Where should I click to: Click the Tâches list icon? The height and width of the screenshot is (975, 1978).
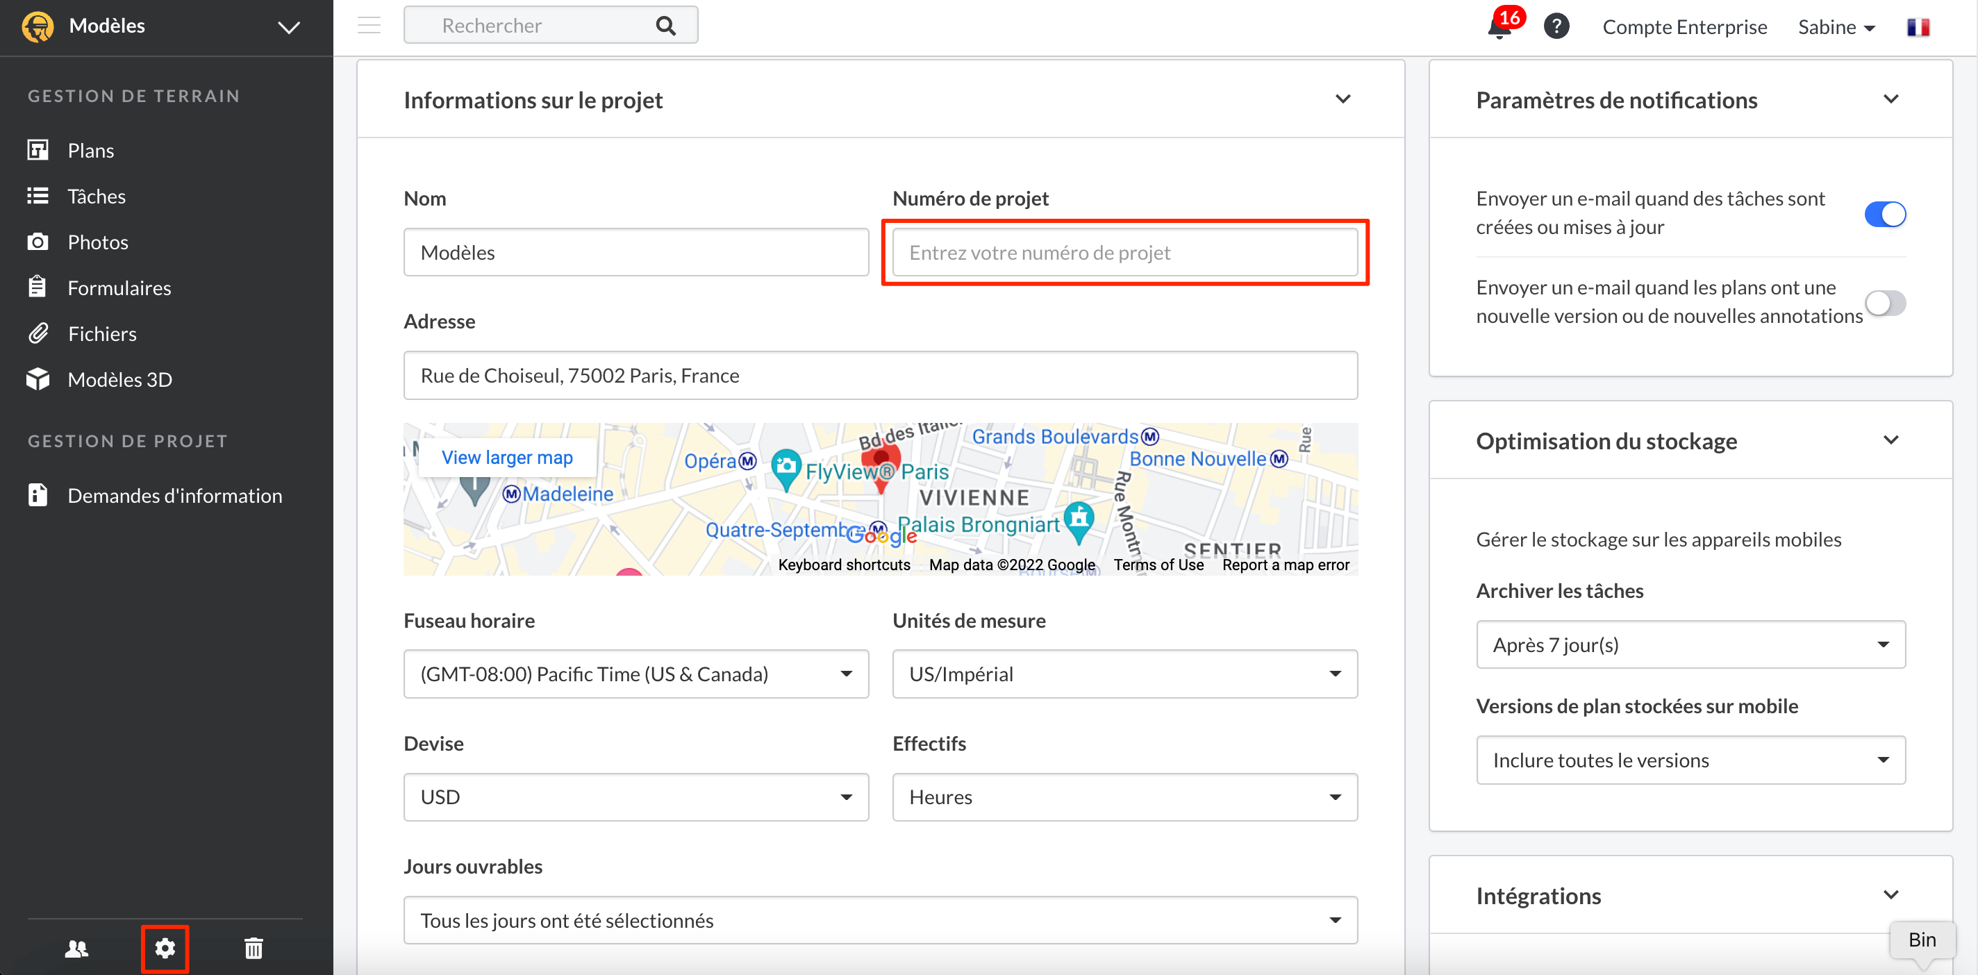click(x=38, y=196)
